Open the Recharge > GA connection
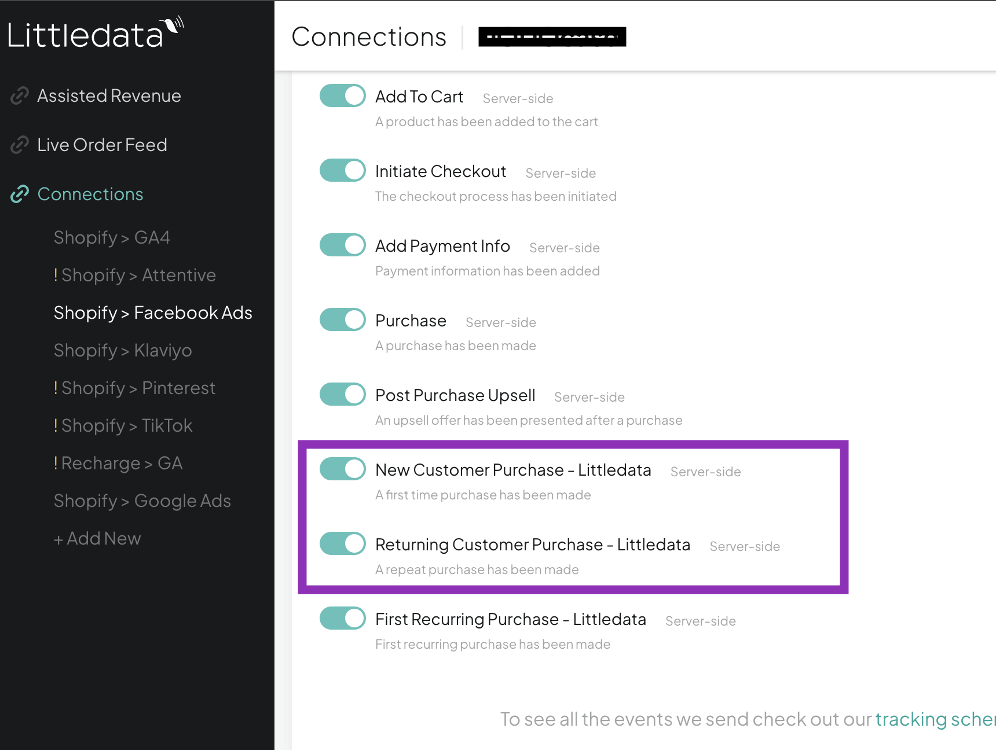 click(122, 464)
